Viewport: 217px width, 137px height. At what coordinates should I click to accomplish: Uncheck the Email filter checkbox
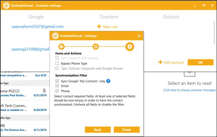click(57, 86)
